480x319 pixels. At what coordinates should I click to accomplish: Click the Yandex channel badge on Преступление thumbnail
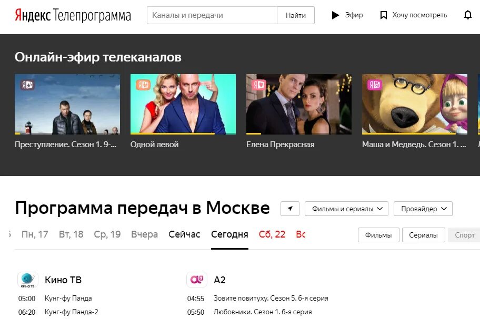27,85
